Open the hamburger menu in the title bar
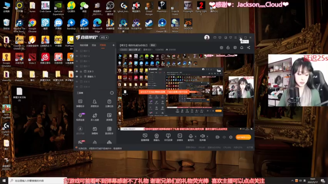328x184 pixels. 235,38
